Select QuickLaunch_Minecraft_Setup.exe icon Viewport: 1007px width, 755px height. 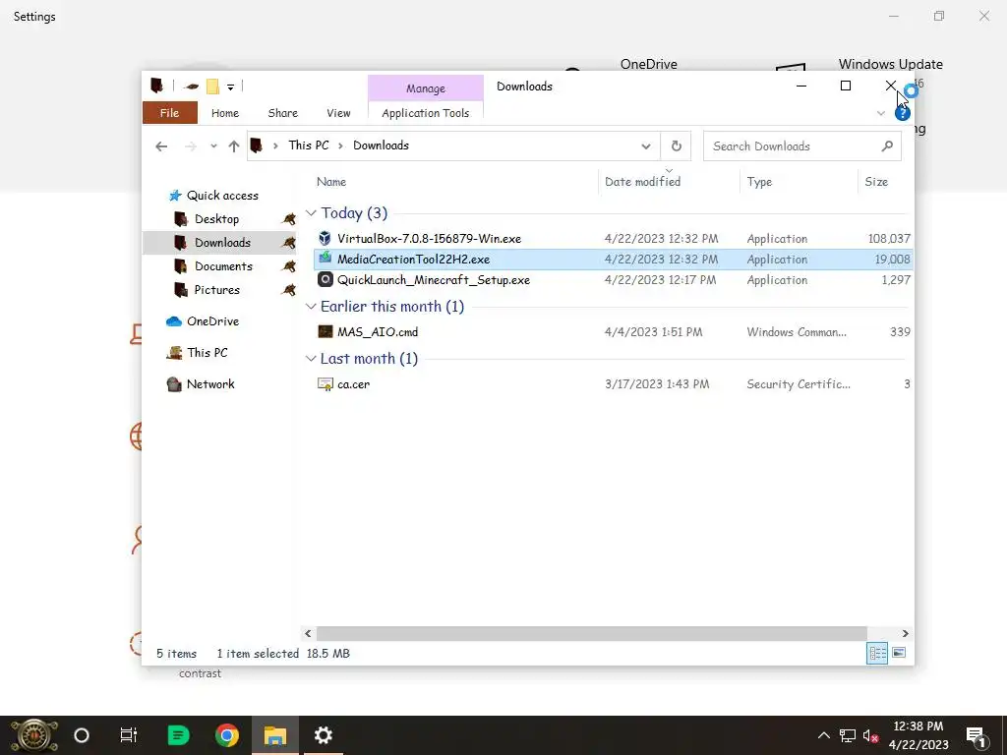[x=325, y=279]
